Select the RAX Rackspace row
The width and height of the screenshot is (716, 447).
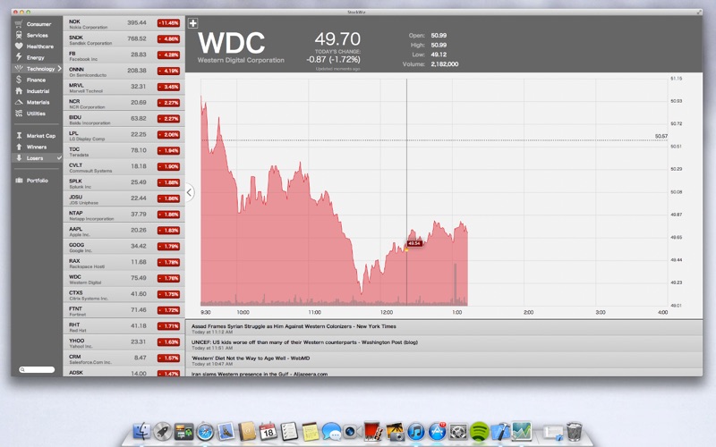coord(124,262)
